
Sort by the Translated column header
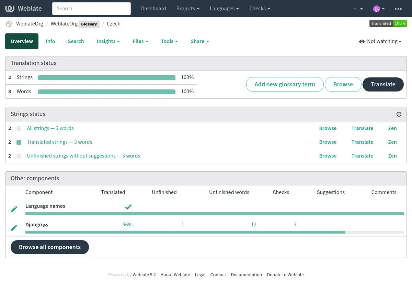coord(113,192)
